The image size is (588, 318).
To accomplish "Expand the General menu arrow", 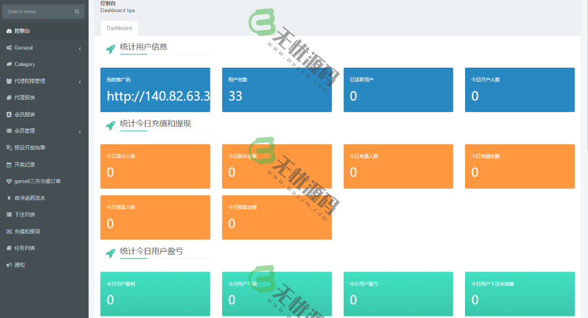I will coord(79,48).
